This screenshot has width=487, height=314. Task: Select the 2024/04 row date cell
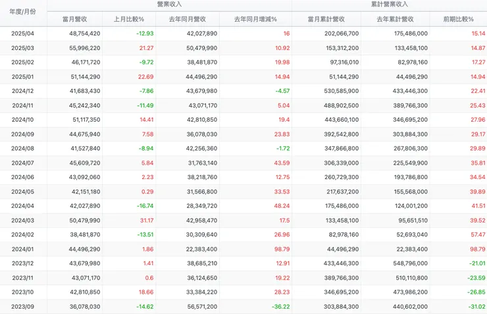(22, 205)
